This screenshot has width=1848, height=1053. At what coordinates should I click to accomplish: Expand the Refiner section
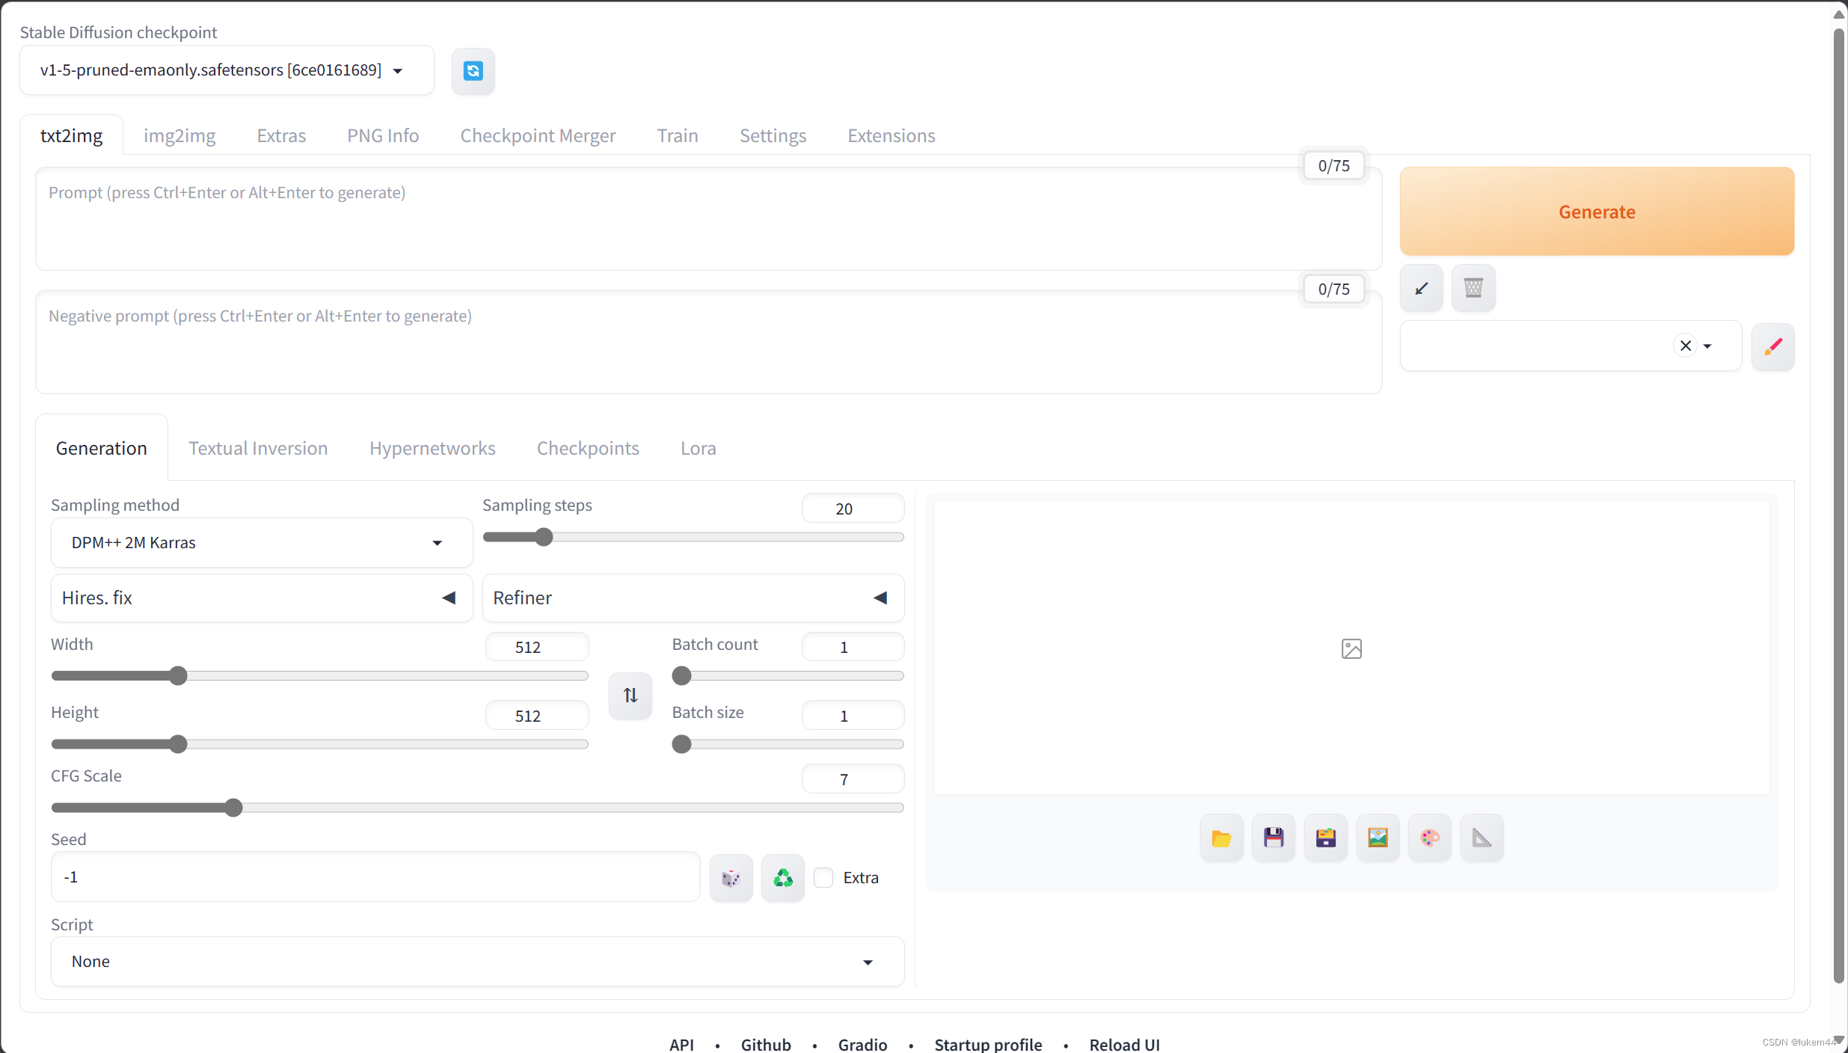(693, 598)
